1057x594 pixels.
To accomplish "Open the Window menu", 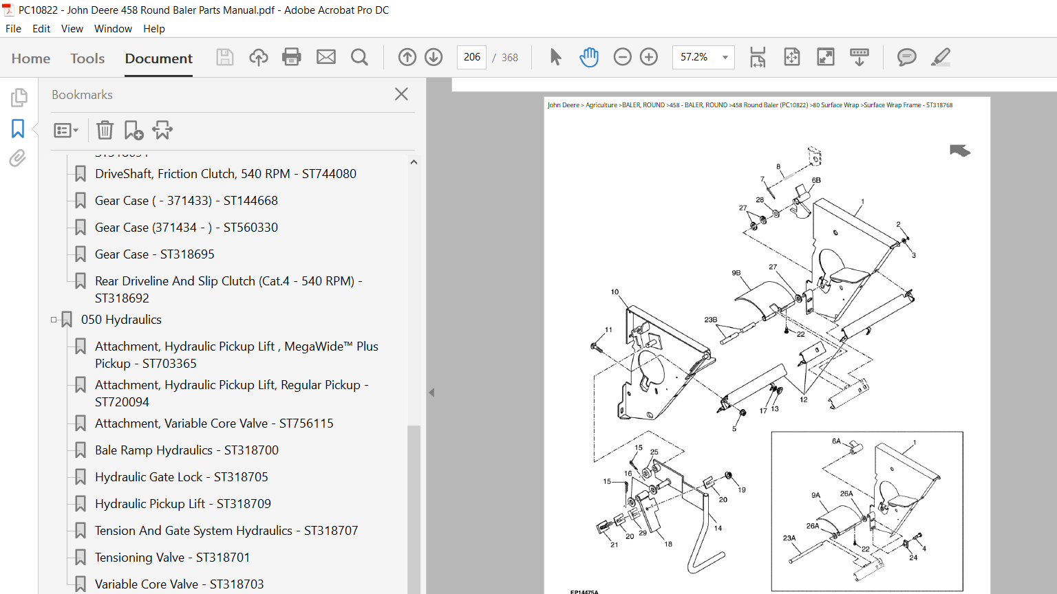I will point(113,29).
